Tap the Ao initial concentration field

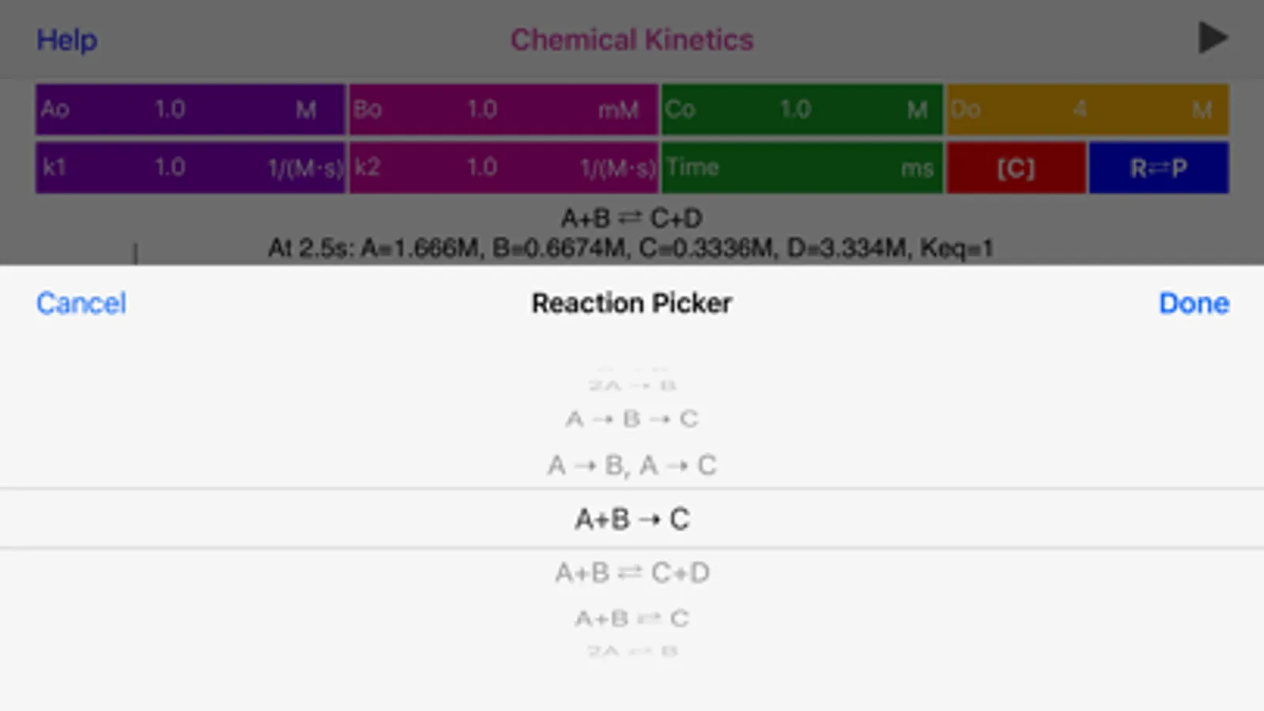[x=190, y=109]
